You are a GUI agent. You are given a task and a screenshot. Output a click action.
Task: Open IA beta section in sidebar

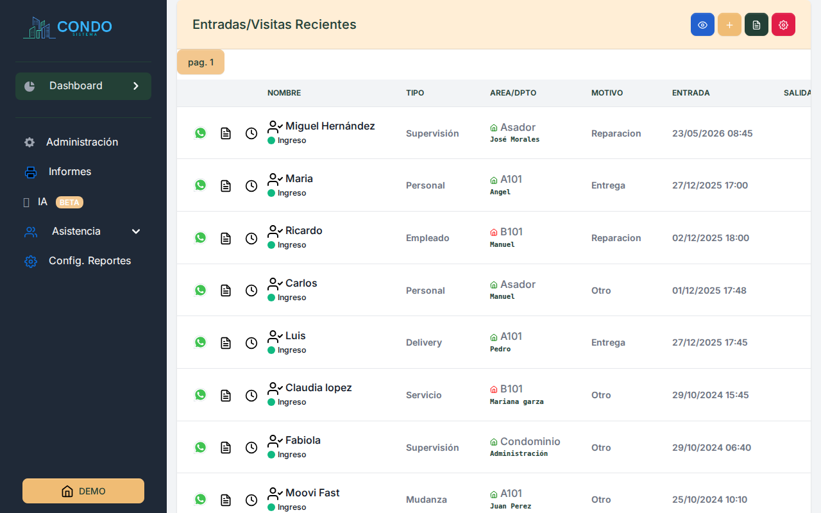(42, 202)
